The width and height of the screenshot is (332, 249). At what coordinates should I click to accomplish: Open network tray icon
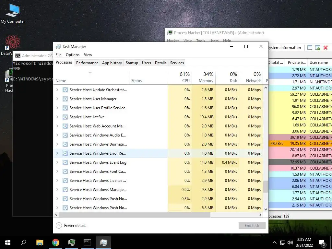[282, 243]
